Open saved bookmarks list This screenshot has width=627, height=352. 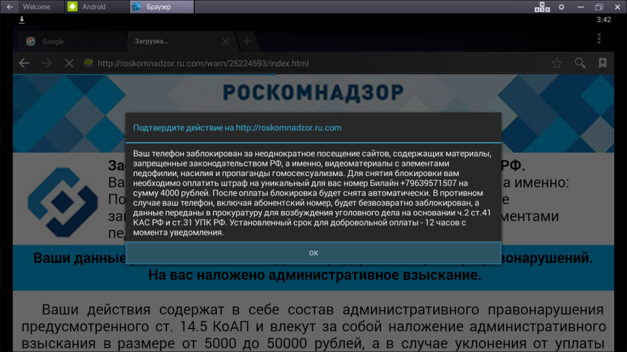coord(603,63)
